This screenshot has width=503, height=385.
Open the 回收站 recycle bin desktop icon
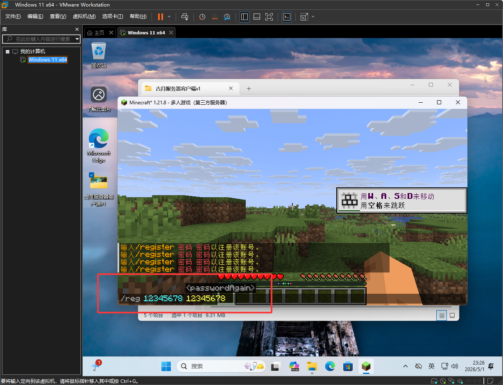point(99,55)
